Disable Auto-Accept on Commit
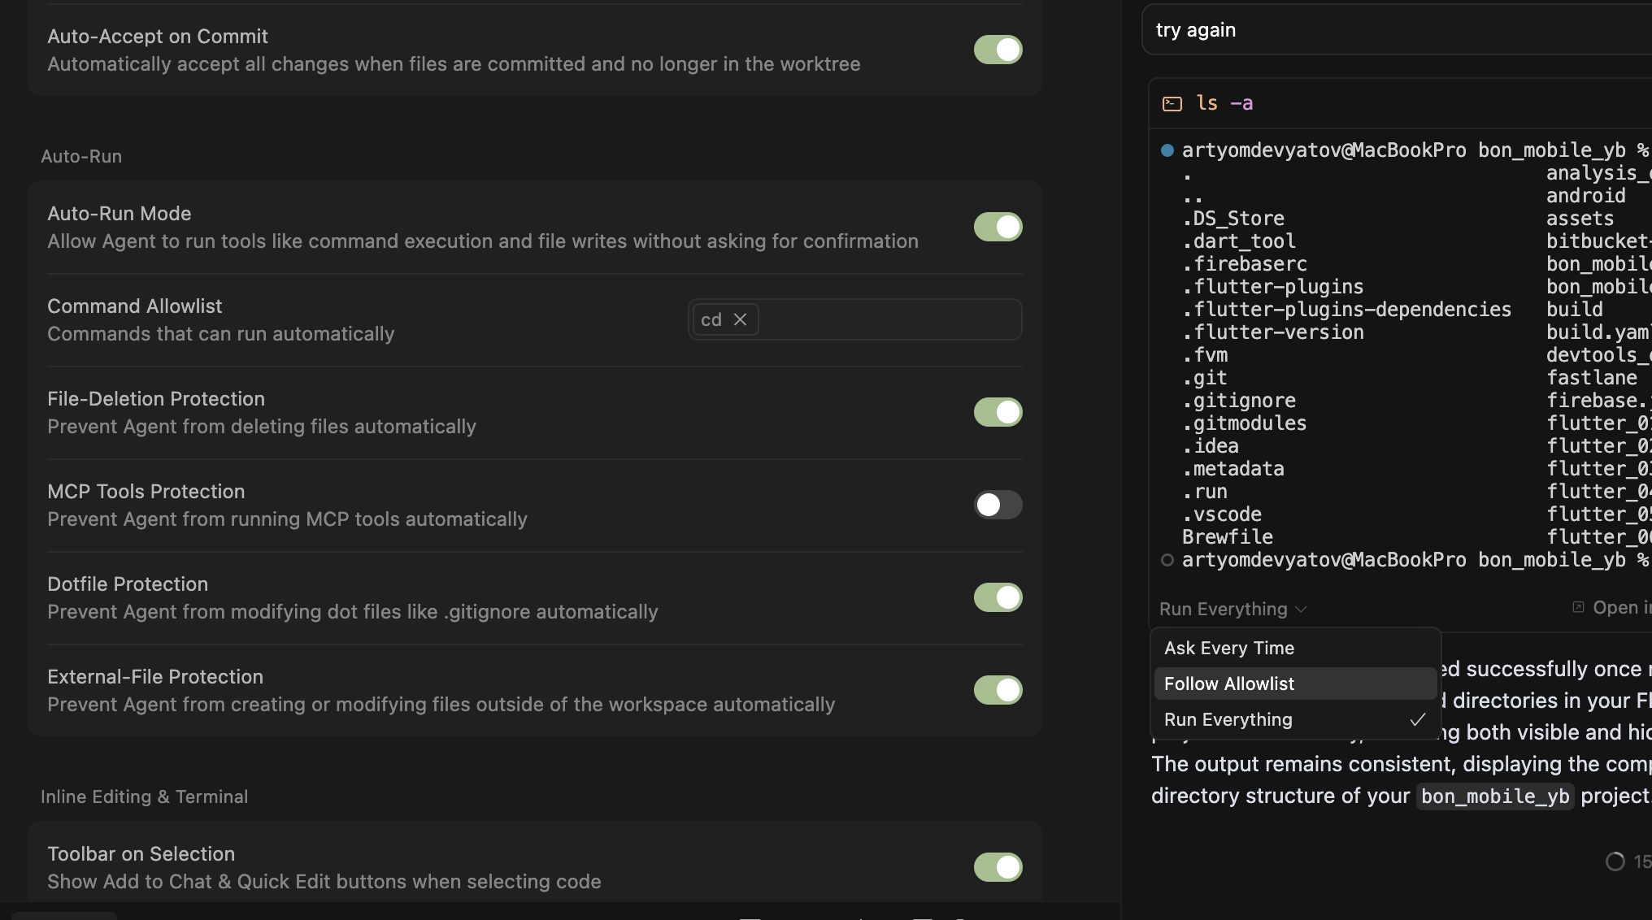1652x920 pixels. coord(998,50)
